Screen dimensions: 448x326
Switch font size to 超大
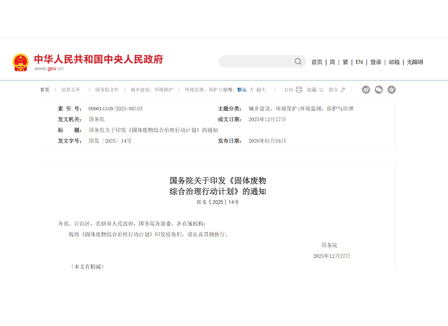pyautogui.click(x=261, y=90)
